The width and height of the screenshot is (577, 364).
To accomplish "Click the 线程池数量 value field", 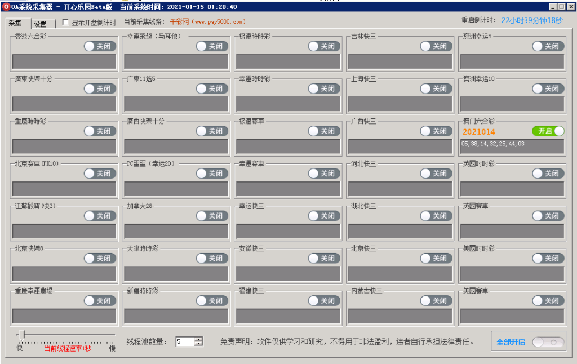I will click(186, 341).
